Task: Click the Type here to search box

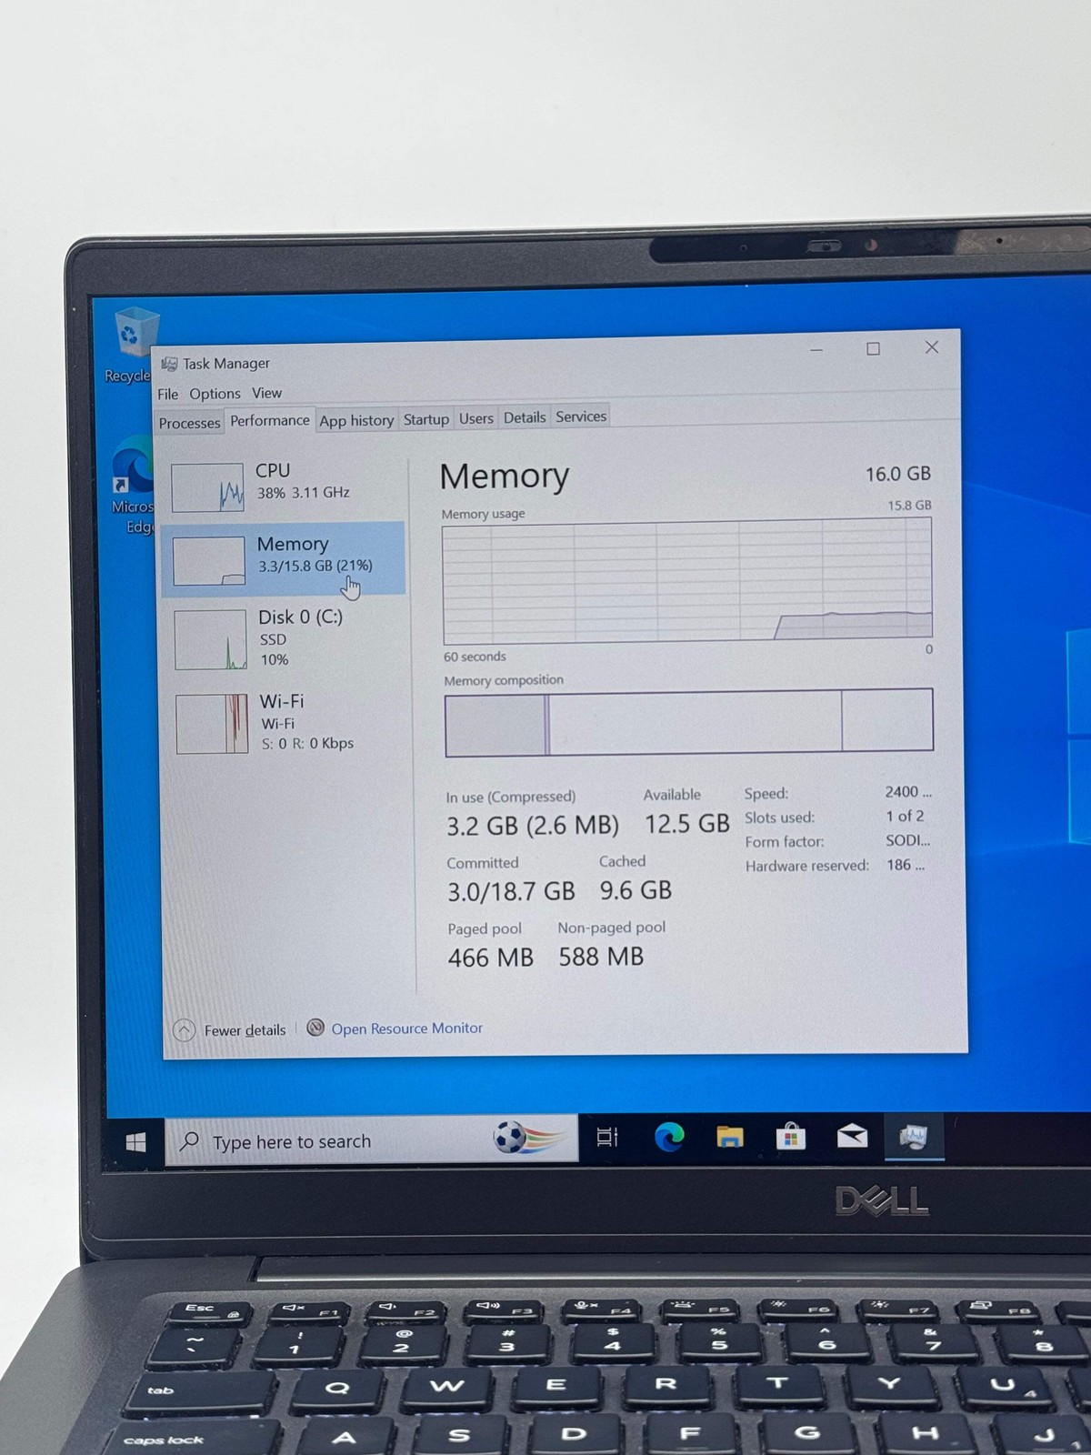Action: click(371, 1140)
